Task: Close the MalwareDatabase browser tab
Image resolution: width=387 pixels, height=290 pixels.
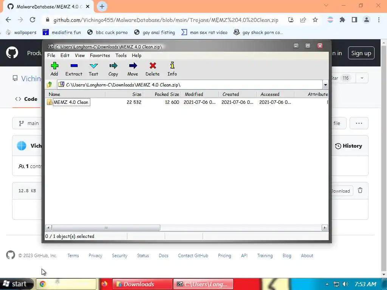Action: 88,7
